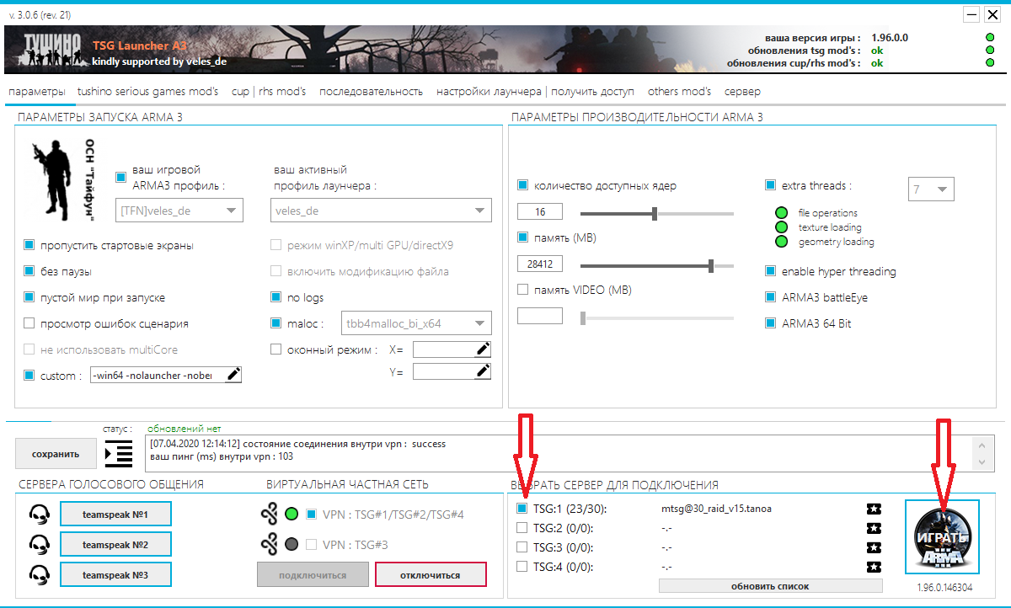This screenshot has width=1011, height=608.
Task: Open the launcher profile dropdown showing veles_de
Action: [x=382, y=211]
